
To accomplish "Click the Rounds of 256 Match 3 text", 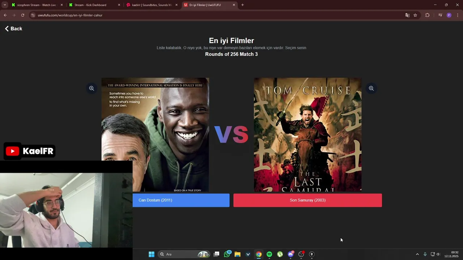I will click(231, 54).
